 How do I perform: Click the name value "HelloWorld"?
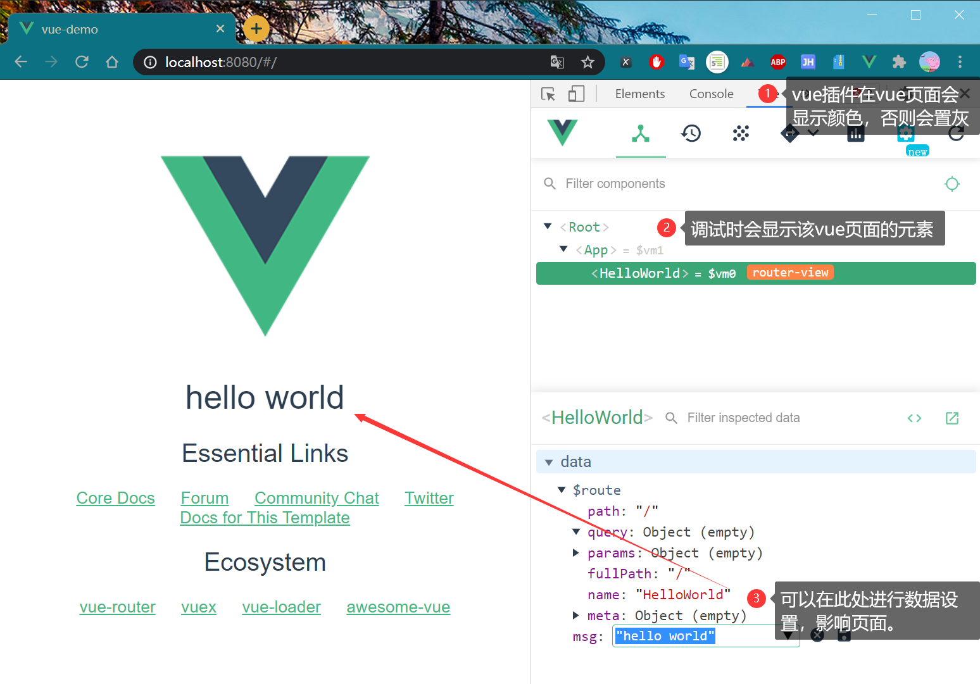point(683,595)
